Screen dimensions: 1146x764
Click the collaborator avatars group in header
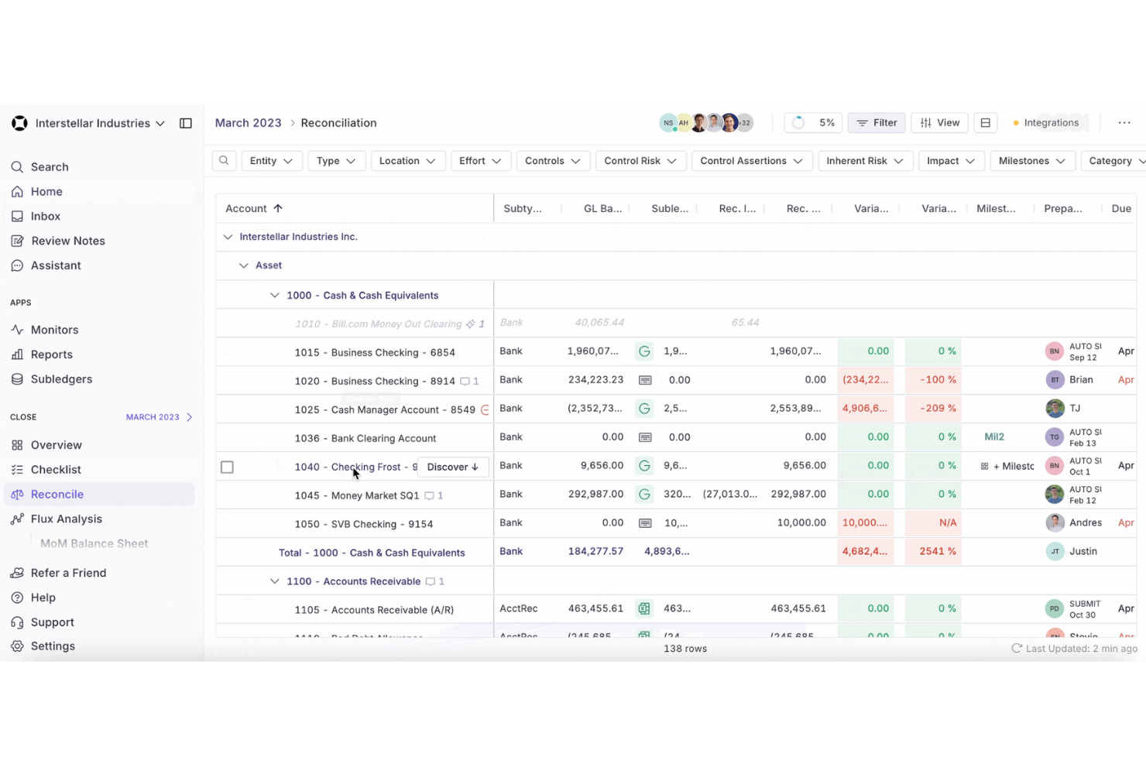pos(705,123)
